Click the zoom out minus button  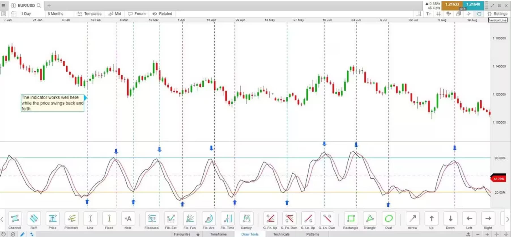[x=478, y=234]
